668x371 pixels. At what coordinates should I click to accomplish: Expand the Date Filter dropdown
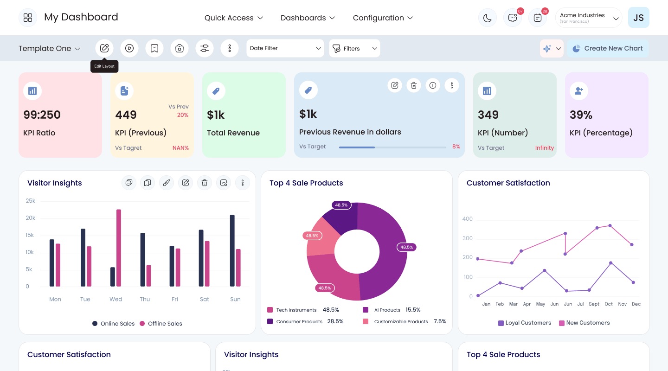285,48
